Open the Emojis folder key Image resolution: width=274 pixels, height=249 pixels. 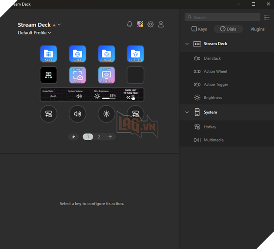tap(107, 54)
